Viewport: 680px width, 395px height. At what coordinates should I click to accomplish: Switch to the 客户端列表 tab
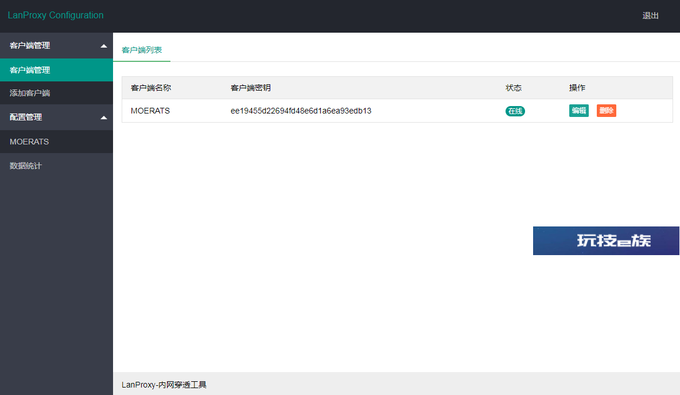142,50
